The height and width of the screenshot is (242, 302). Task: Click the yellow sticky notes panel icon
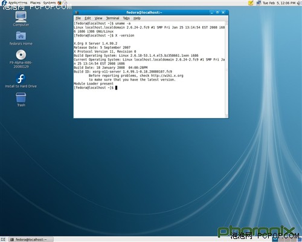251,3
